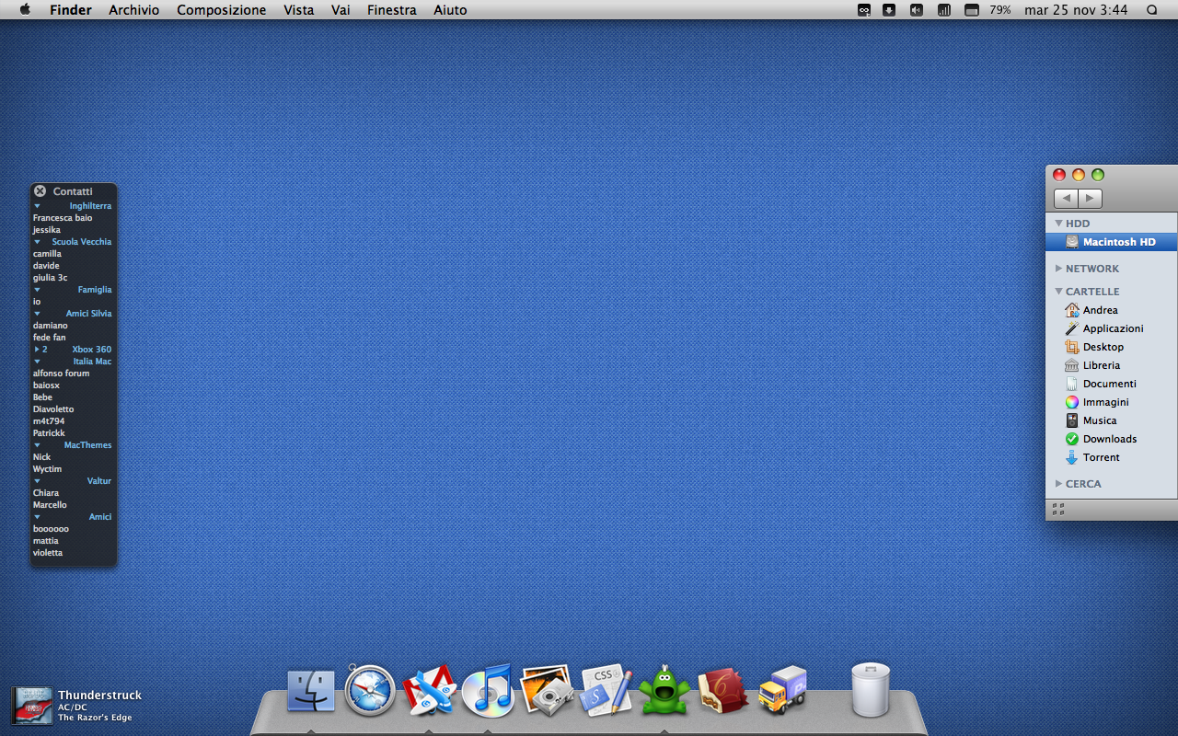
Task: Select Macintosh HD in the Finder sidebar
Action: click(1111, 242)
